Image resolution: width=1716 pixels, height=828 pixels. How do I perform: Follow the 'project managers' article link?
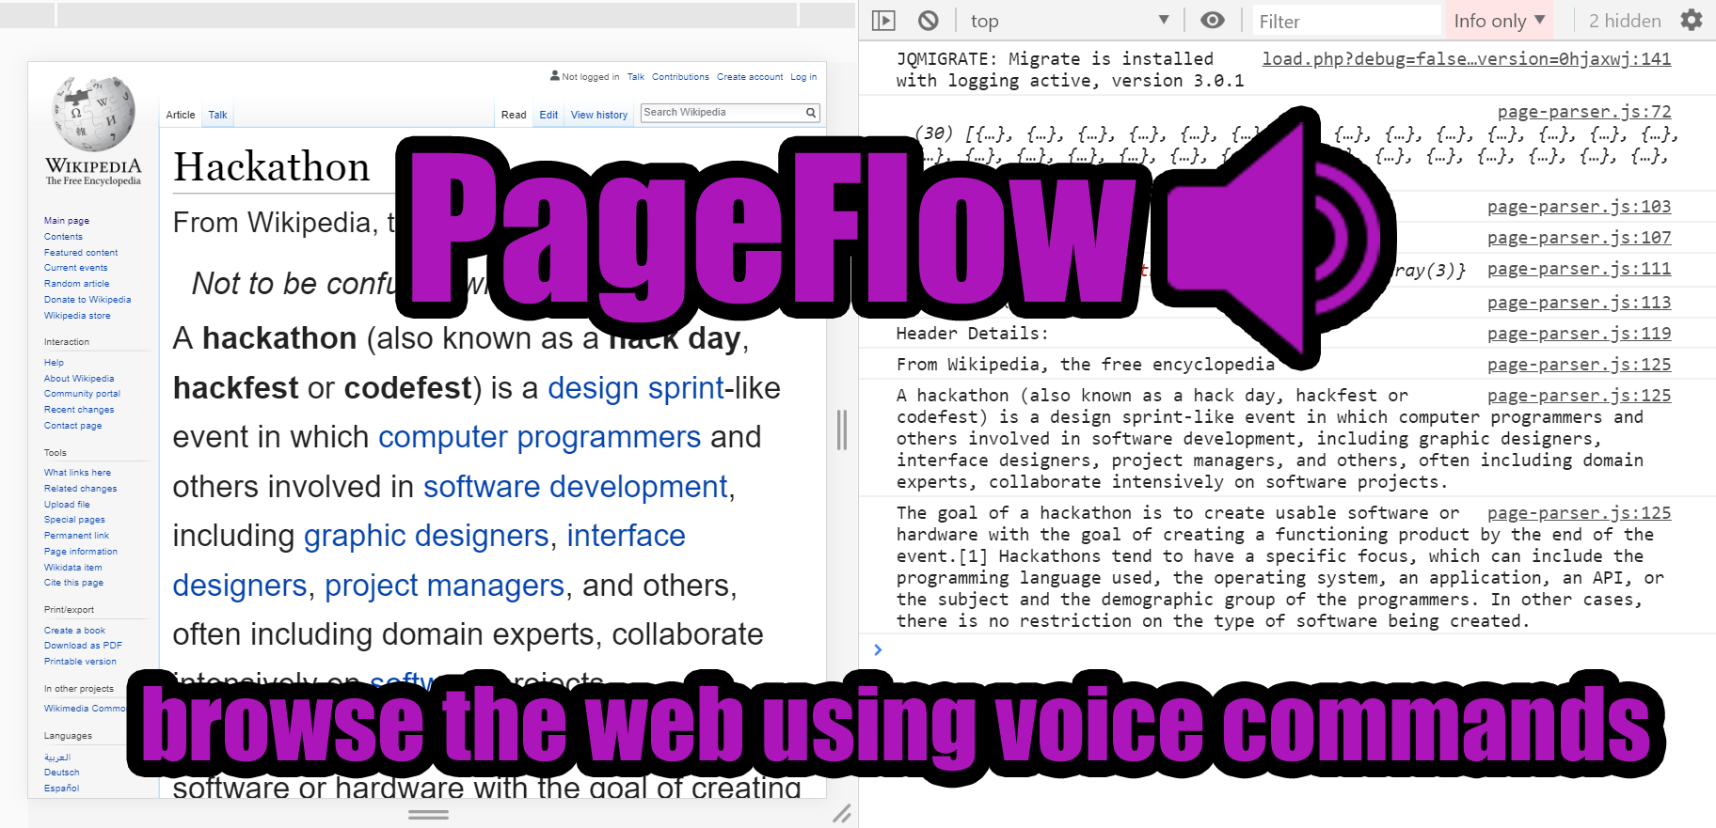click(444, 586)
